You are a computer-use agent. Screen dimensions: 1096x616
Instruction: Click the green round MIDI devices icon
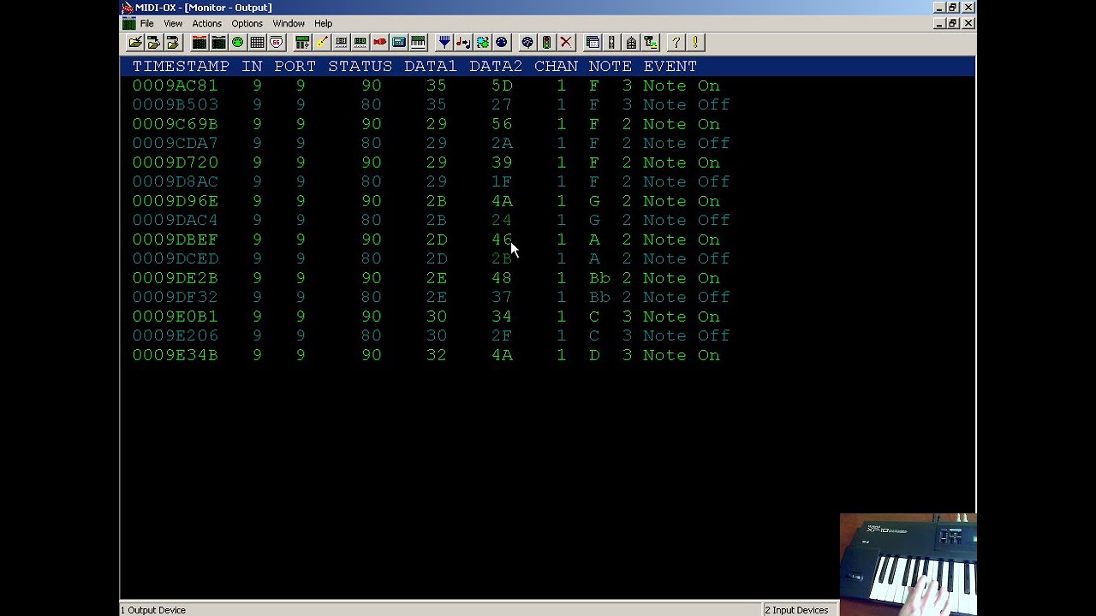point(238,42)
